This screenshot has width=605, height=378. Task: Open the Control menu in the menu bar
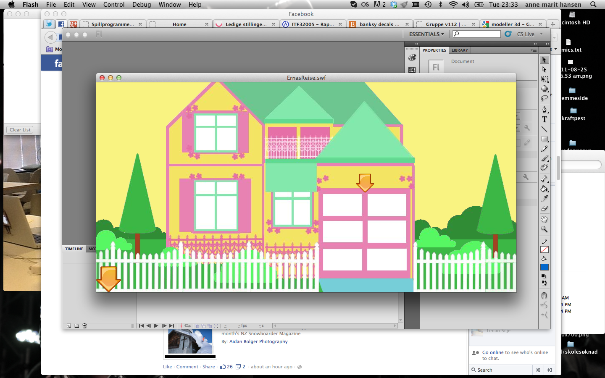114,5
